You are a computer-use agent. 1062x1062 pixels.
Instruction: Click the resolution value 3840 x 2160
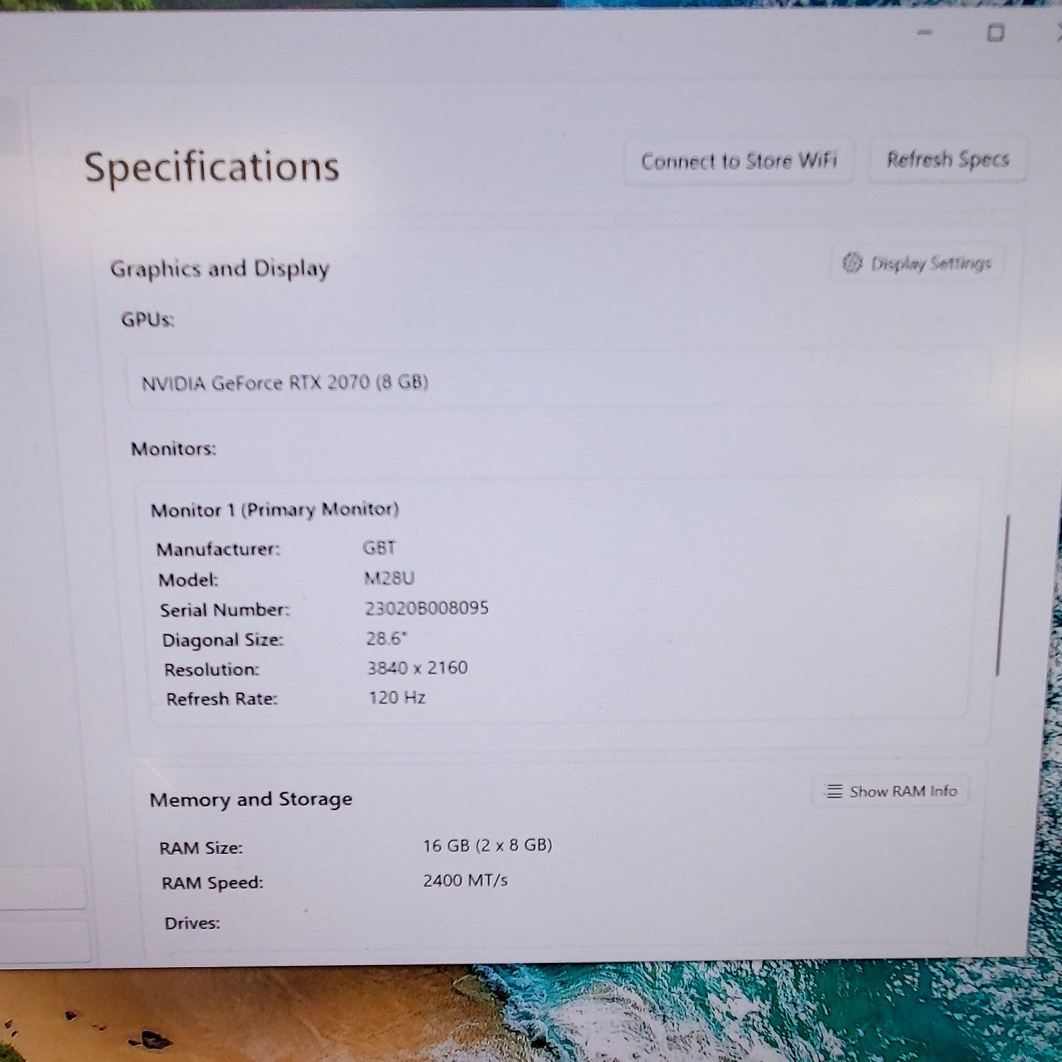pyautogui.click(x=417, y=668)
